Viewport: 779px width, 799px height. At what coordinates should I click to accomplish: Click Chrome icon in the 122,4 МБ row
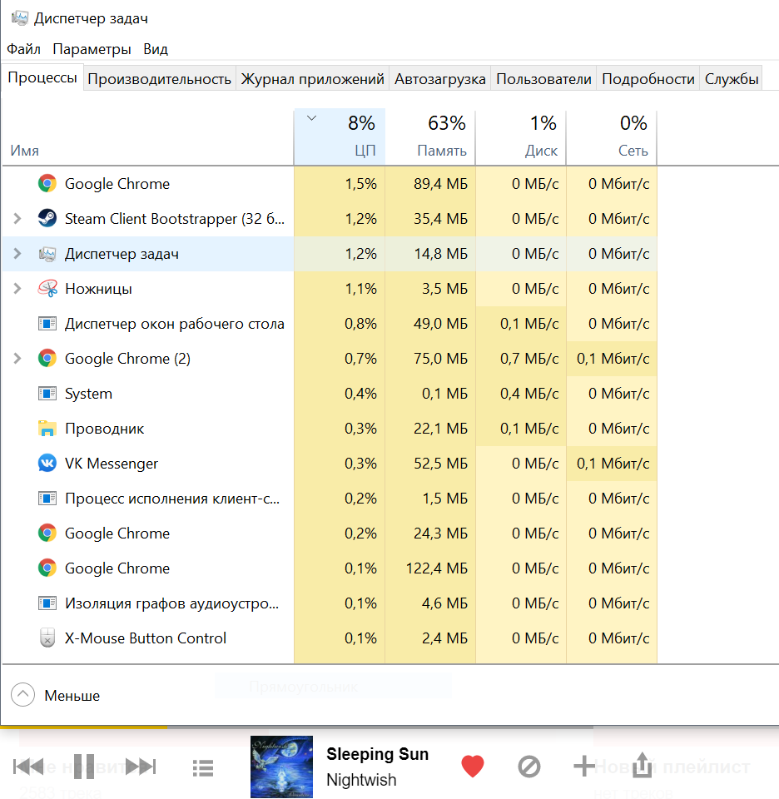(x=47, y=568)
